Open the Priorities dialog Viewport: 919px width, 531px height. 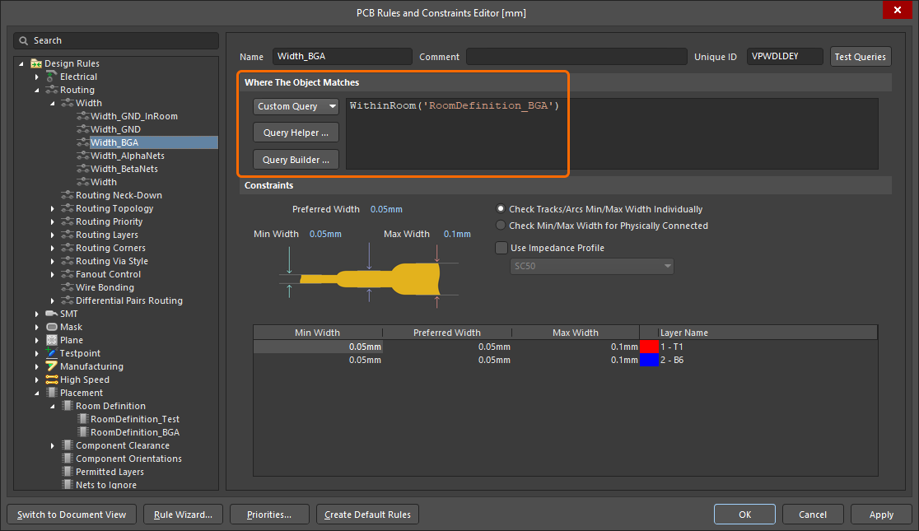tap(269, 515)
